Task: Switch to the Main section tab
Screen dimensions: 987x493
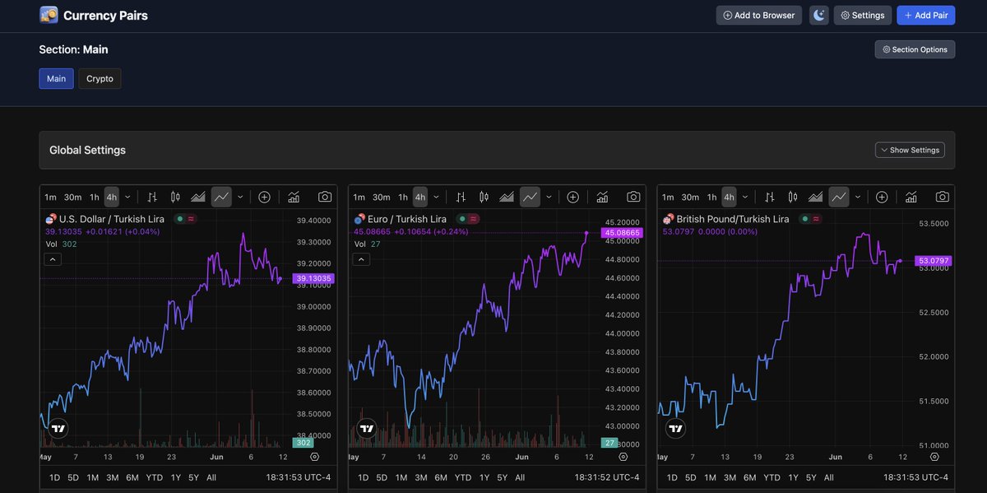Action: [x=56, y=79]
